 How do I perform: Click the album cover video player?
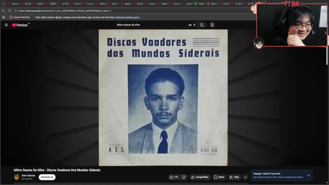163,98
